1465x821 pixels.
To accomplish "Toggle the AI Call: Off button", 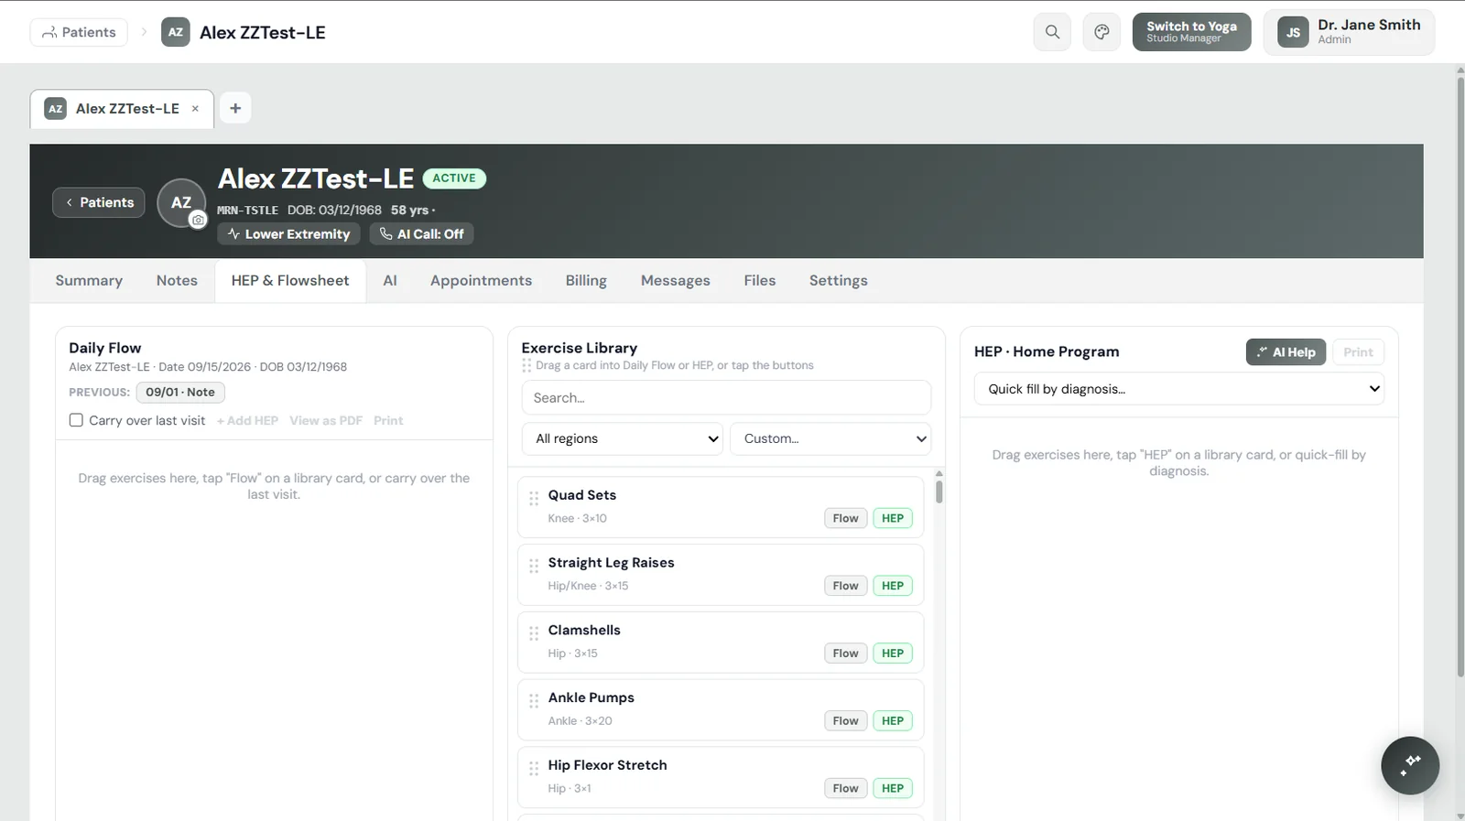I will [x=422, y=234].
